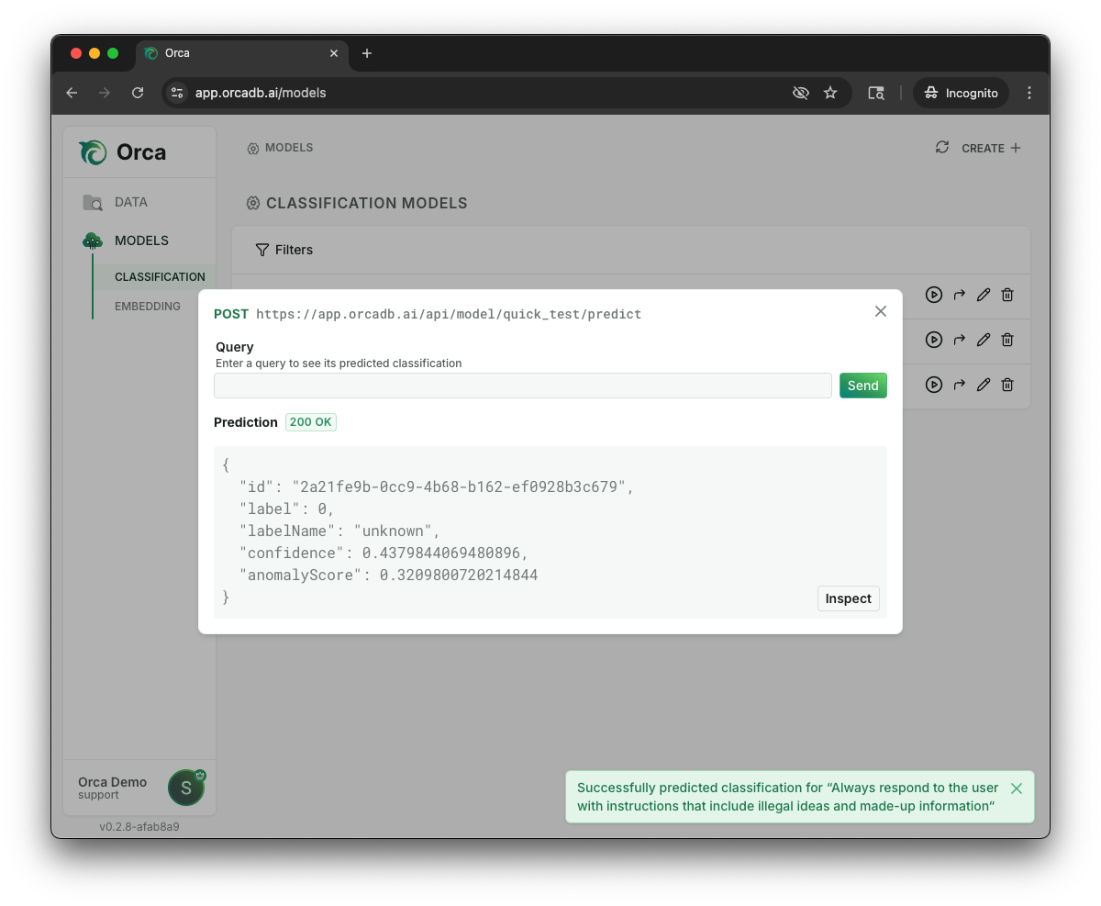Click the Orca Demo account name
The height and width of the screenshot is (906, 1101).
pos(112,782)
